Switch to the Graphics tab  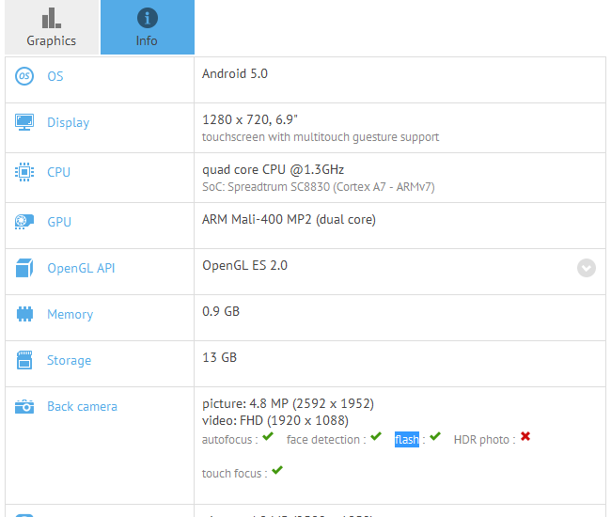coord(51,27)
